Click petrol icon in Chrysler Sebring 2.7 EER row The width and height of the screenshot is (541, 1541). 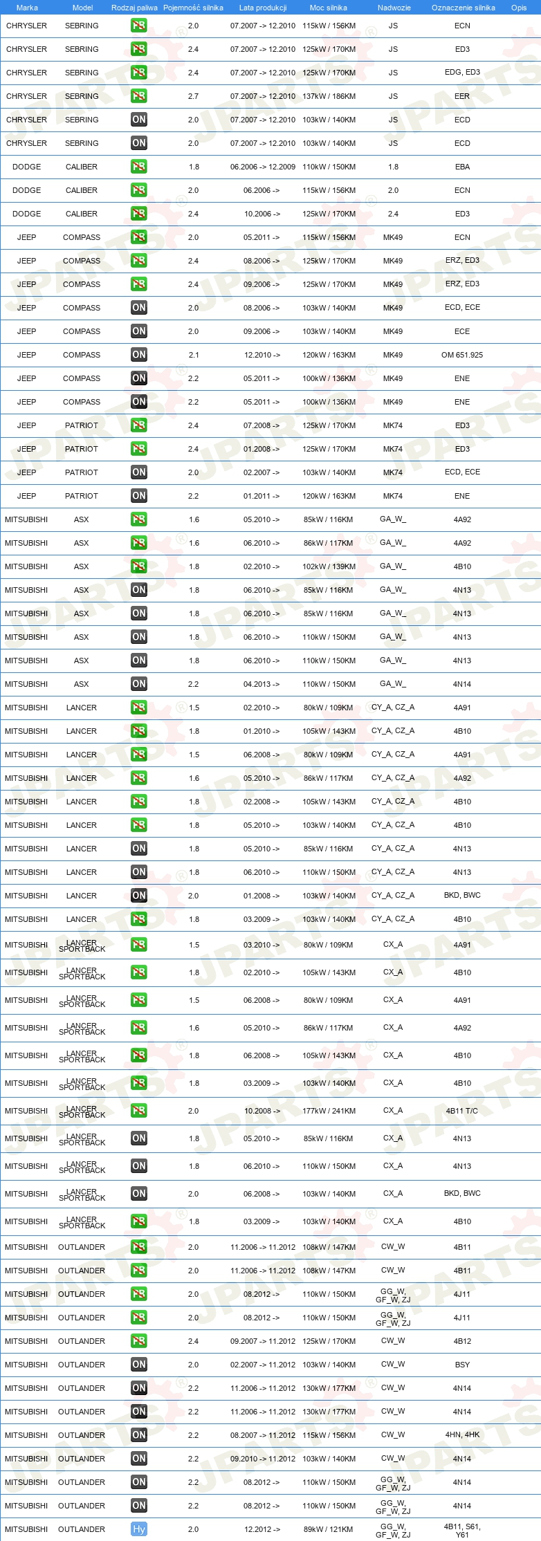[139, 96]
